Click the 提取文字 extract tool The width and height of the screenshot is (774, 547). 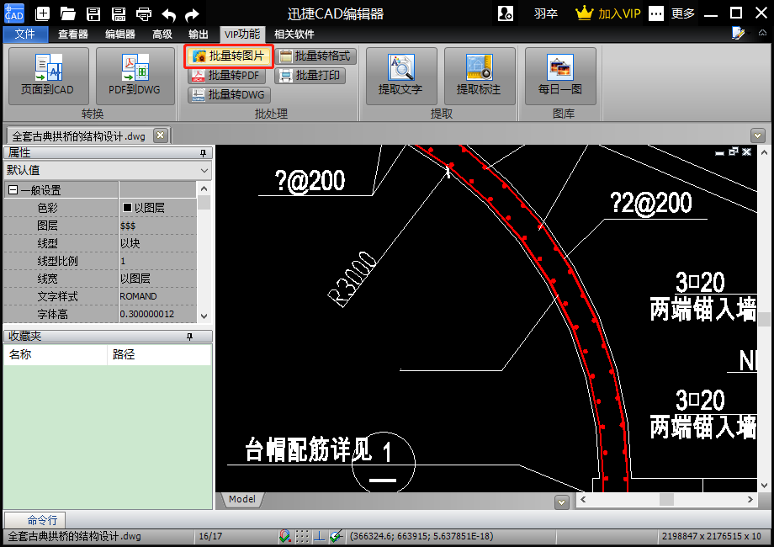(x=401, y=76)
